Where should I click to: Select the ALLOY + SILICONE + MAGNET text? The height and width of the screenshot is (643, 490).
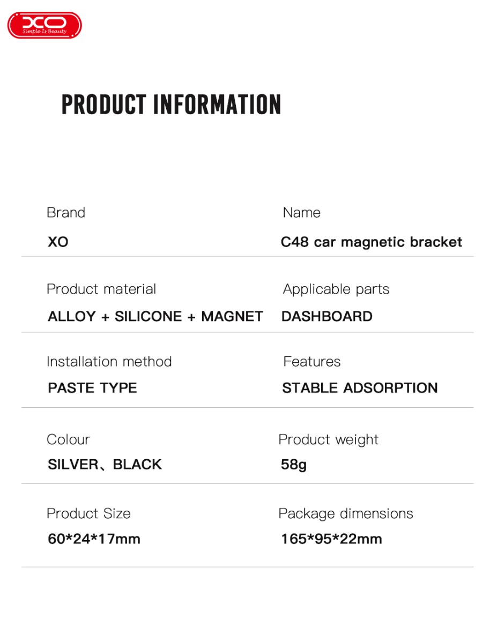(155, 317)
